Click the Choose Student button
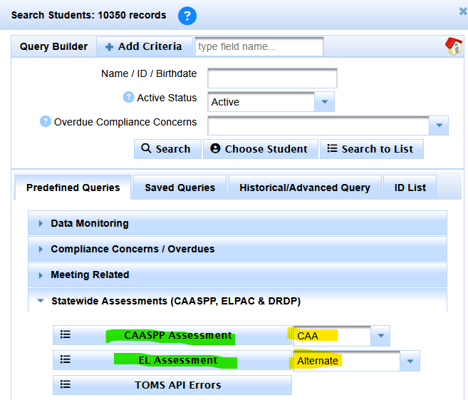The width and height of the screenshot is (468, 400). (x=260, y=149)
